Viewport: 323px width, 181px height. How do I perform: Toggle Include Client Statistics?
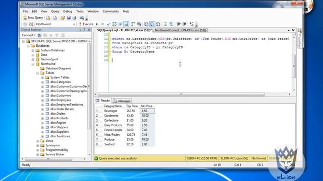[x=139, y=24]
